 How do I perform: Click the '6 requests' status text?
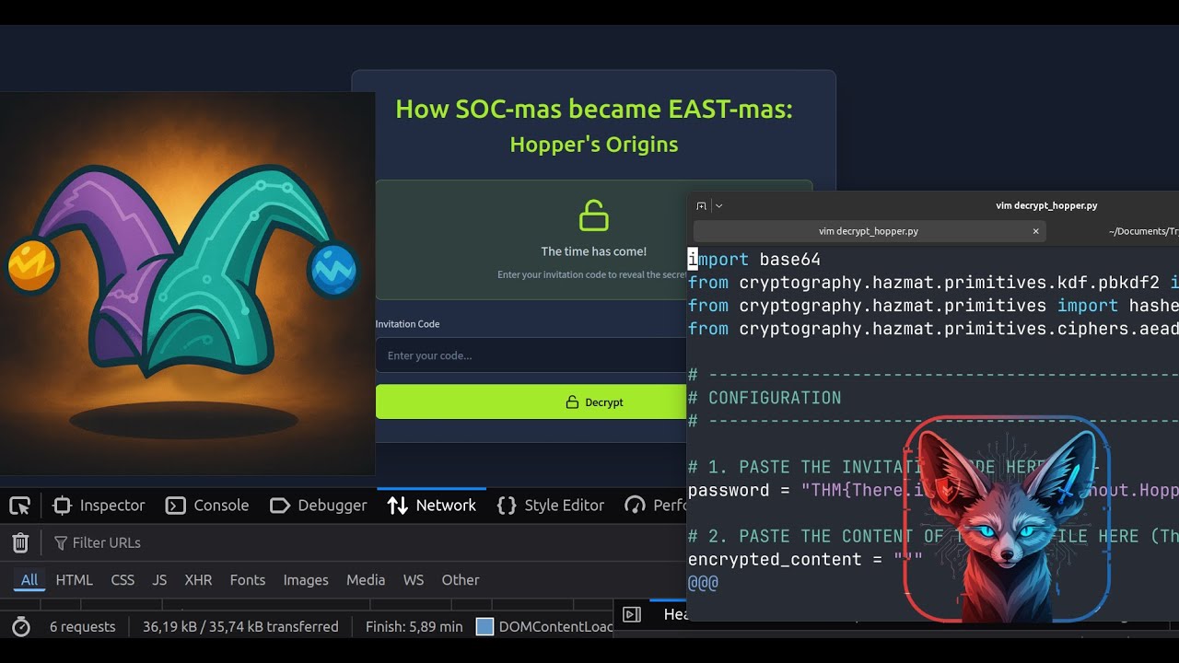pos(83,627)
